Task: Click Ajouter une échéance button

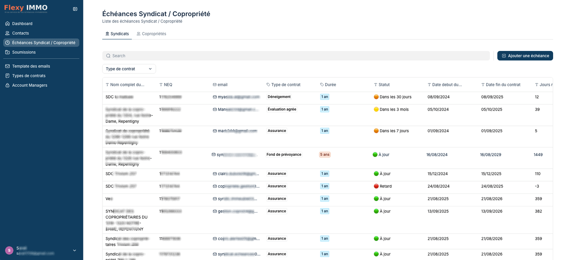Action: (x=525, y=56)
